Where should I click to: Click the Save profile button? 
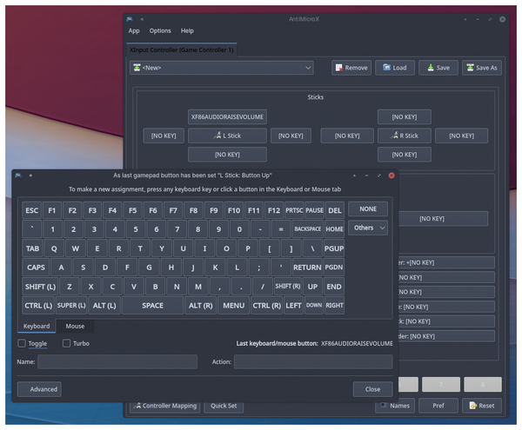[438, 68]
